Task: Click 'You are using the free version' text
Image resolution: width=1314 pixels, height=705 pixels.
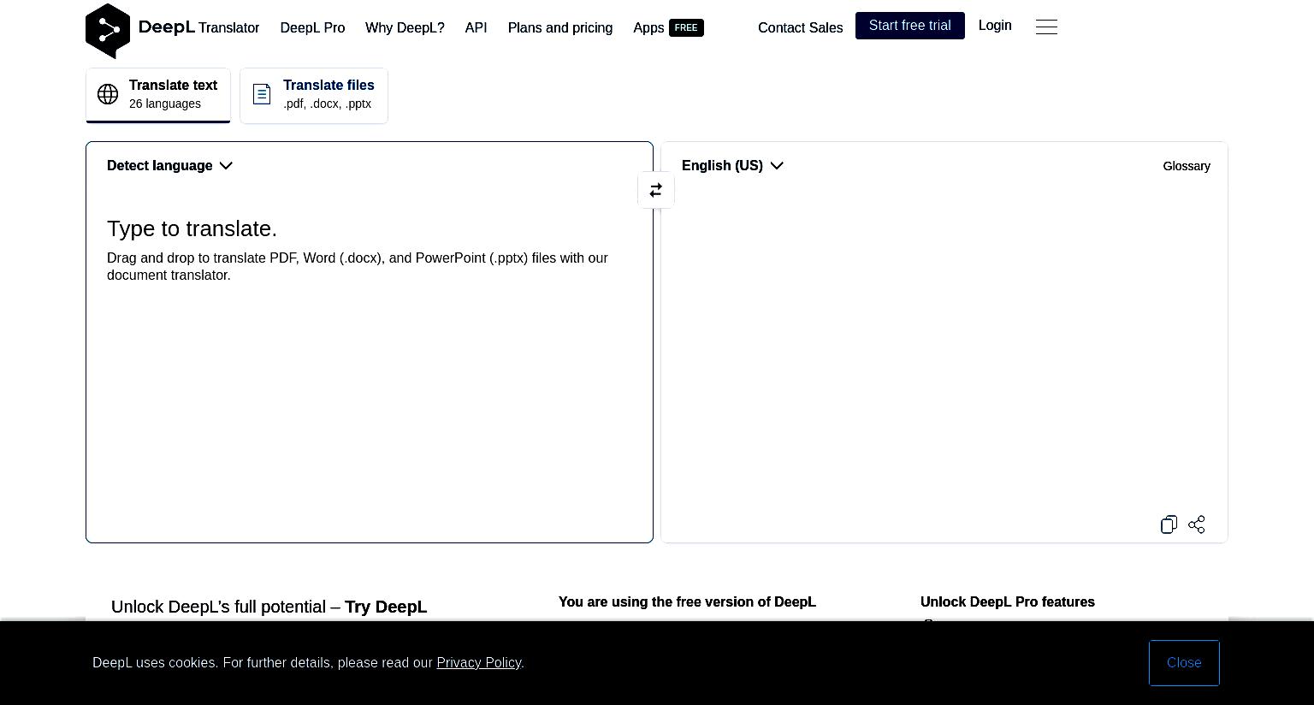Action: click(687, 602)
